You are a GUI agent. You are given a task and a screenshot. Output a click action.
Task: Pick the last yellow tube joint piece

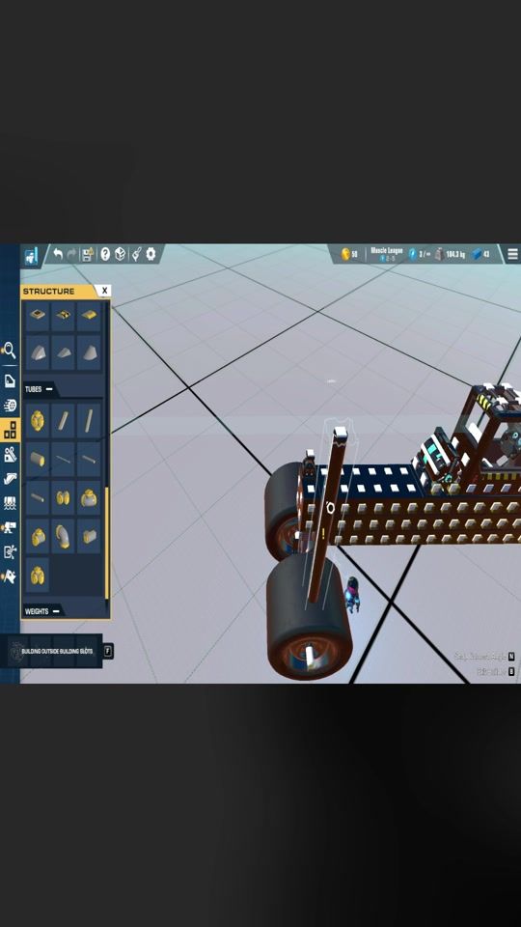click(x=38, y=576)
